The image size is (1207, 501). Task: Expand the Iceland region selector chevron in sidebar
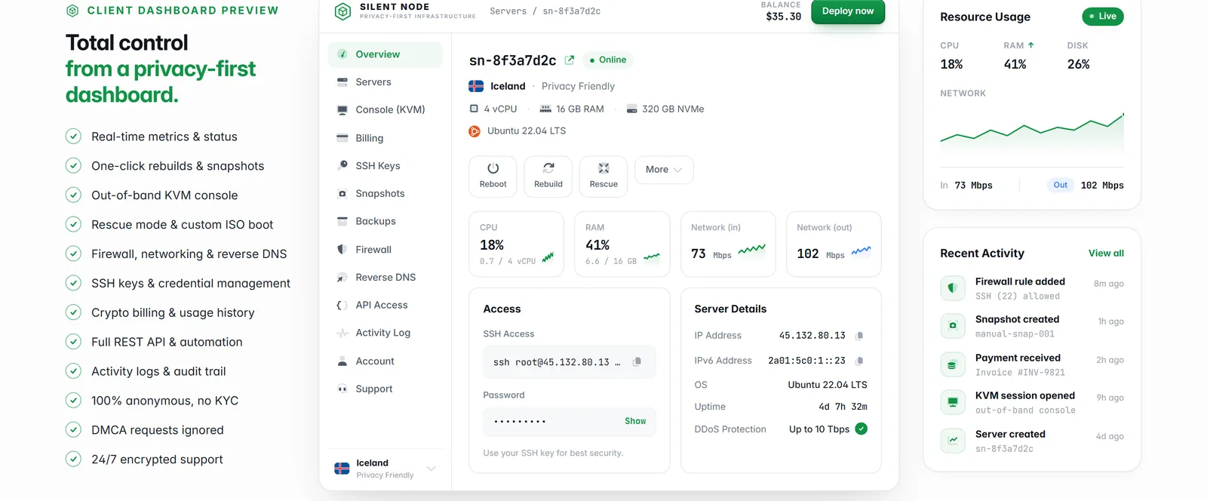point(432,469)
